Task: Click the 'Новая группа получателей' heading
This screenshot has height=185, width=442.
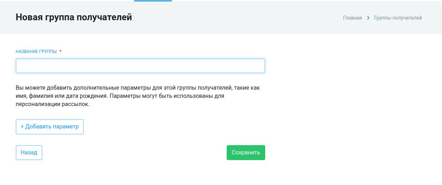Action: [x=74, y=17]
